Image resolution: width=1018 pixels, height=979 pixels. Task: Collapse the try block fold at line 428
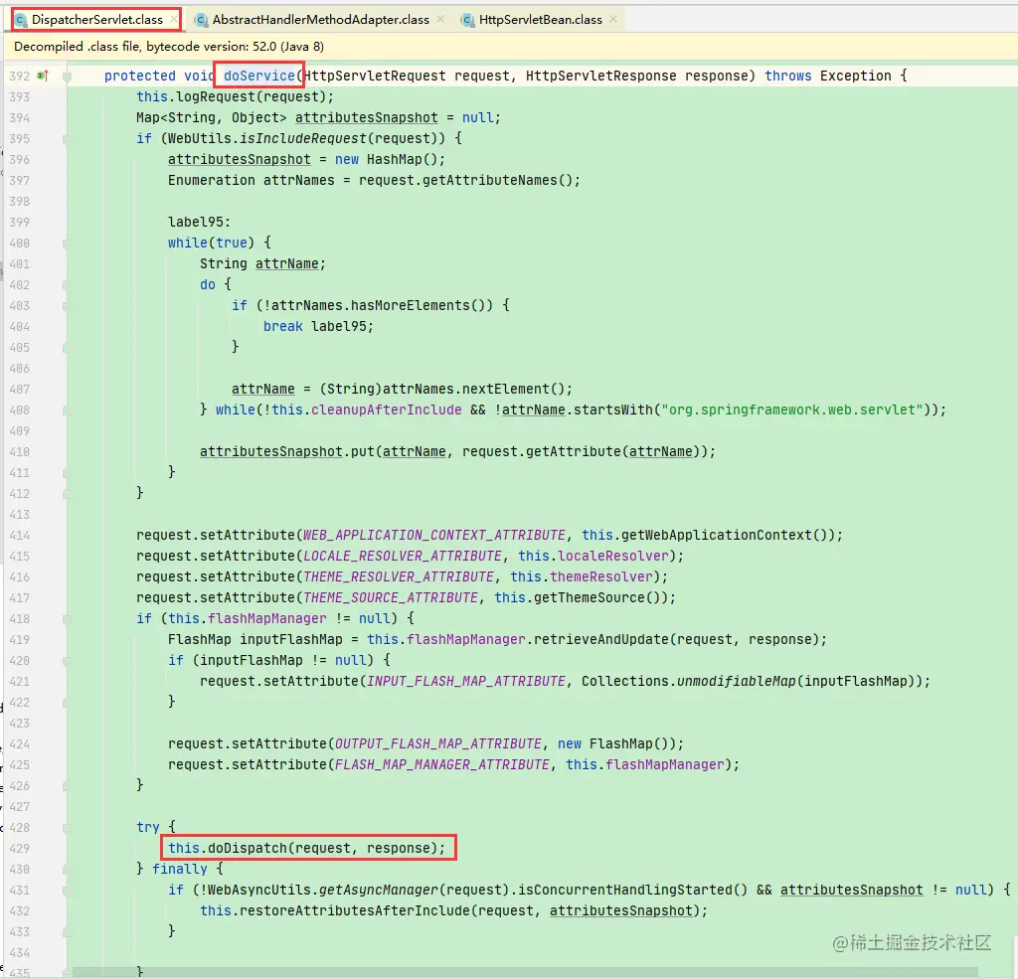[x=67, y=828]
